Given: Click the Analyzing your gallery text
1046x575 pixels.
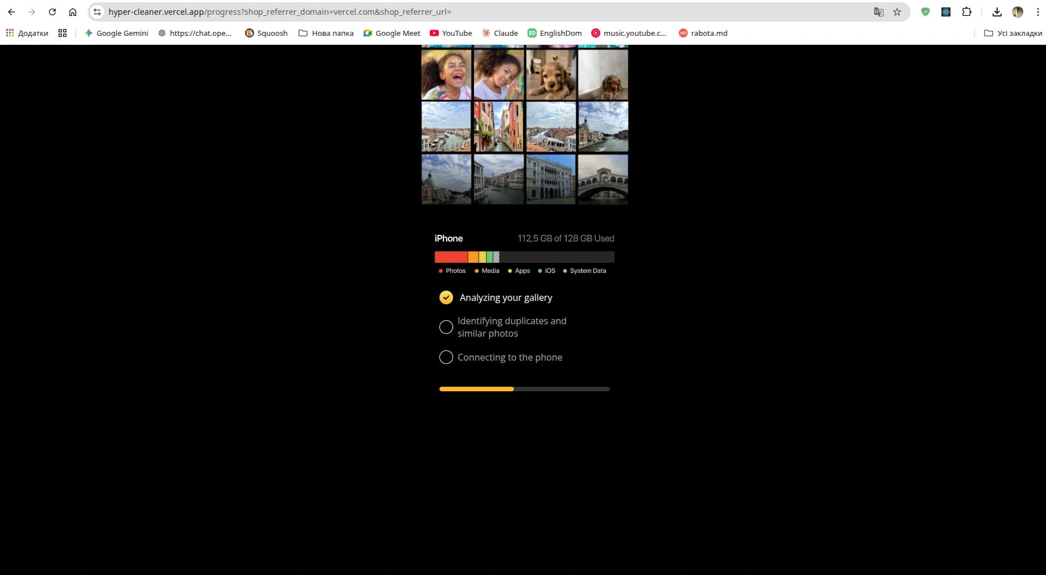Looking at the screenshot, I should tap(506, 297).
